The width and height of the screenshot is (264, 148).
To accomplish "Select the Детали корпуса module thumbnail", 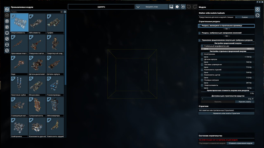I will point(55,65).
